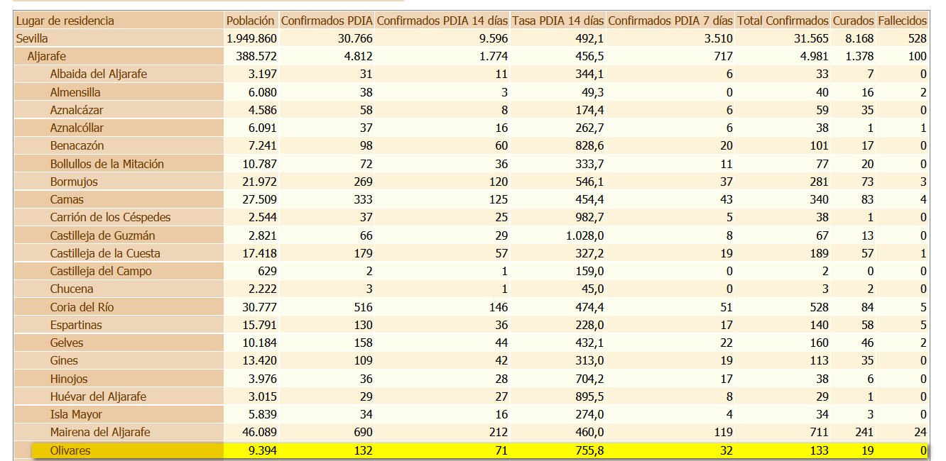This screenshot has width=946, height=461.
Task: Select the 'Total Confirmados' column header
Action: tap(783, 21)
